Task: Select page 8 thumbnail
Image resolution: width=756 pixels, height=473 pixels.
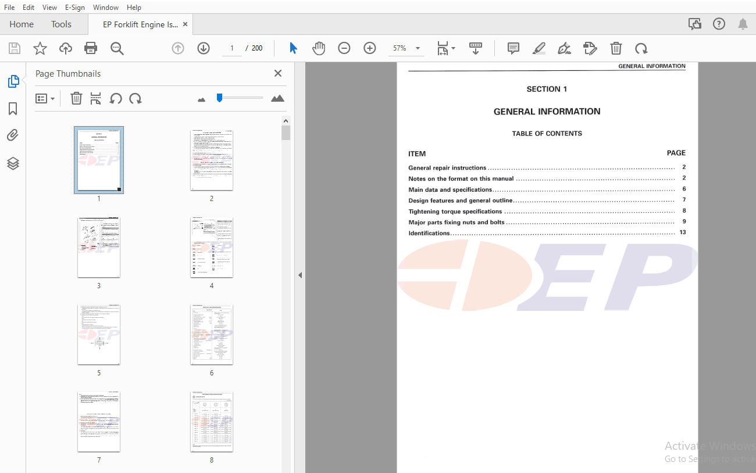Action: pos(212,422)
